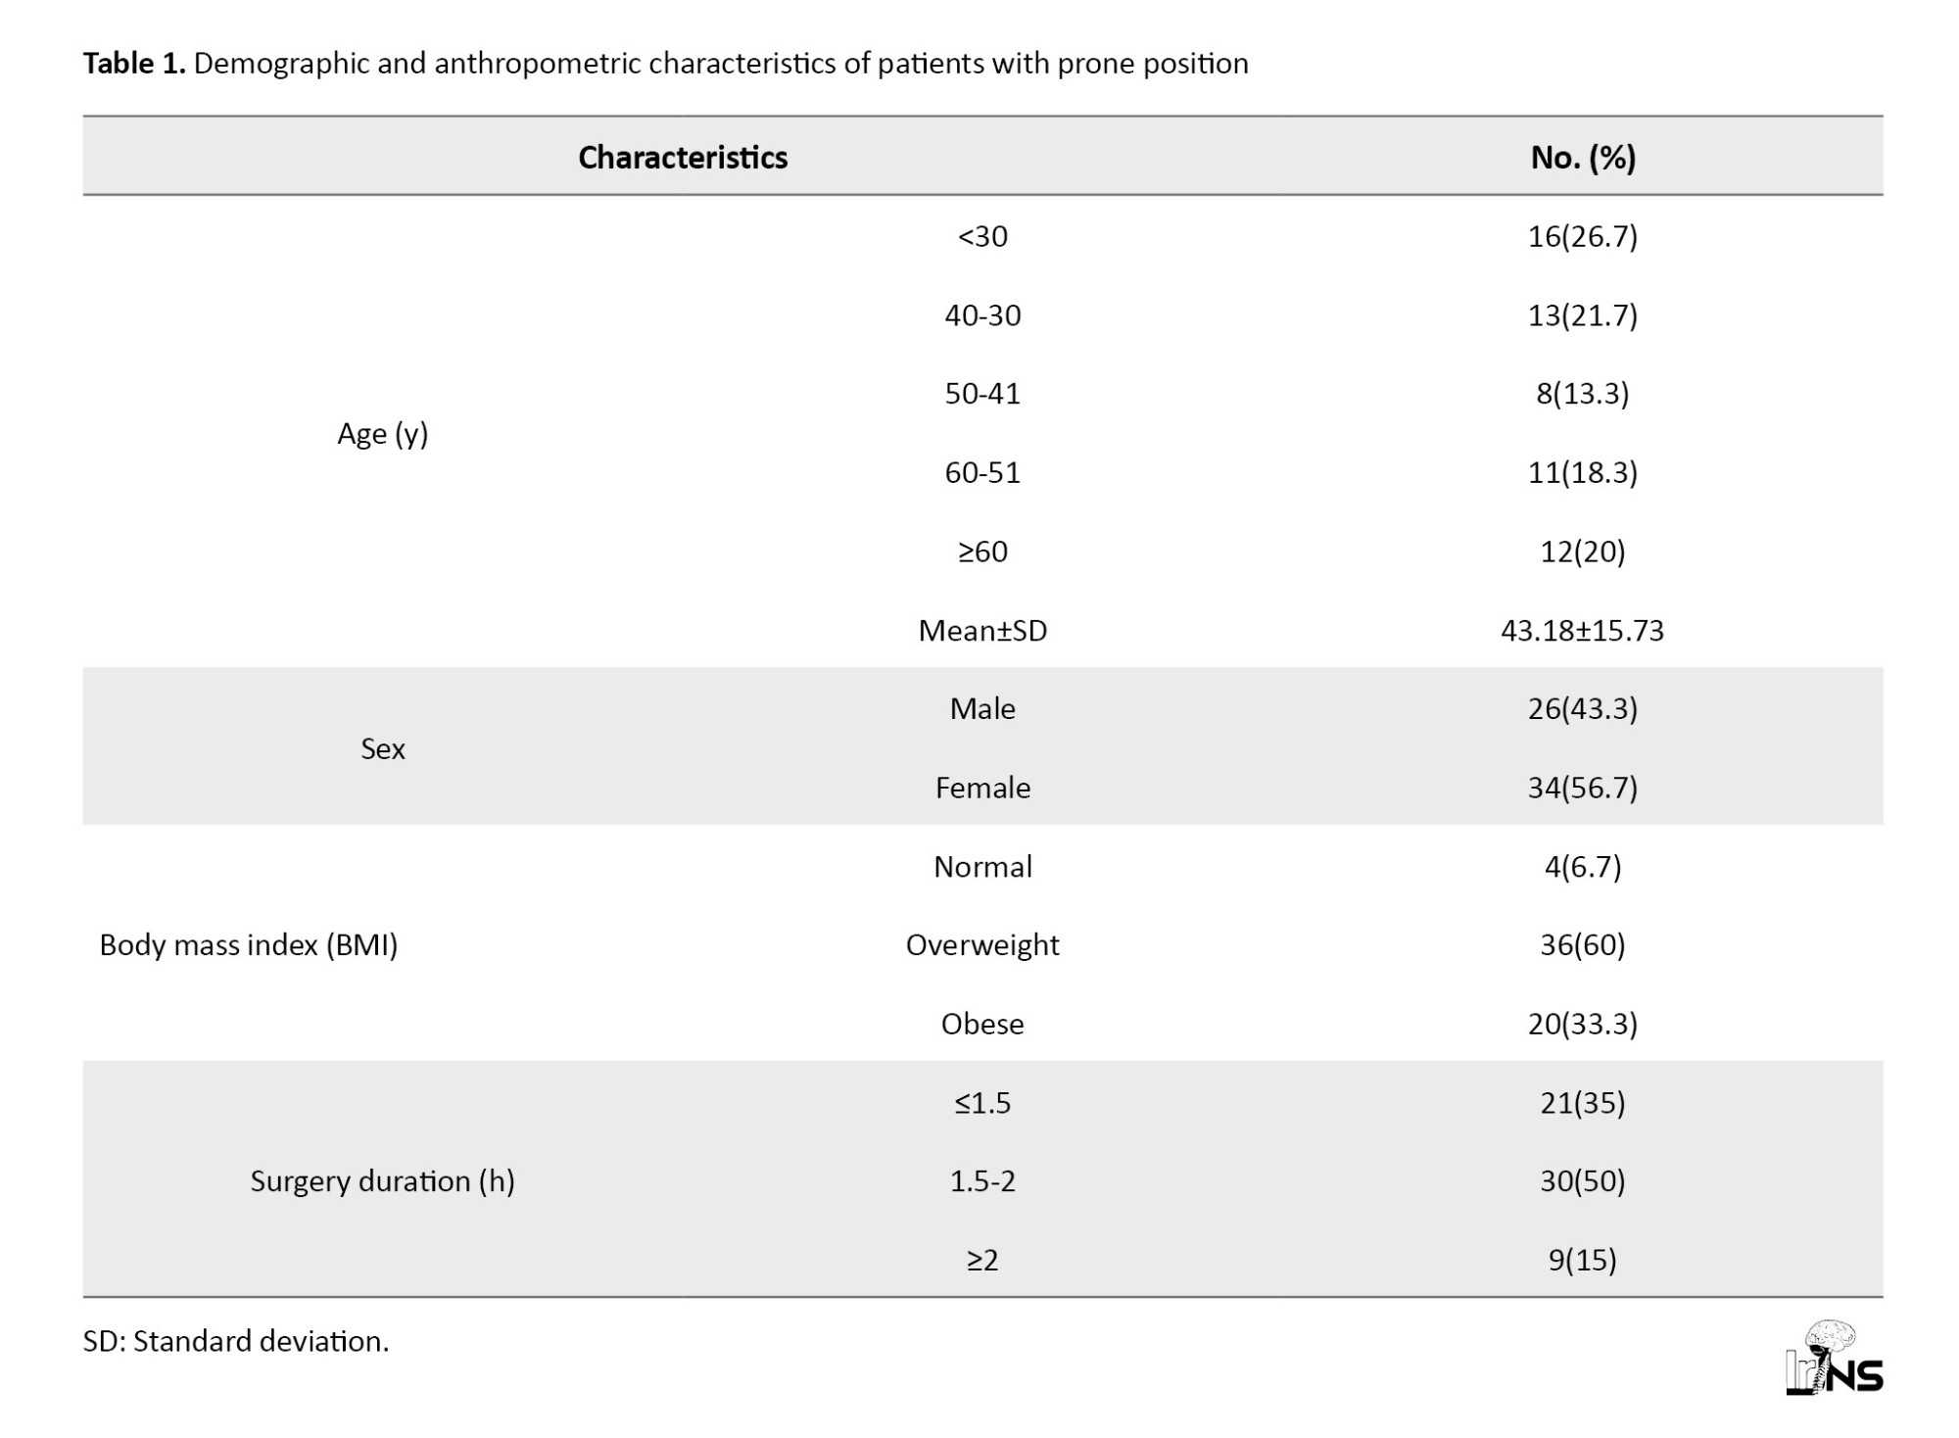
Task: Click the <30 age group cell
Action: 982,237
